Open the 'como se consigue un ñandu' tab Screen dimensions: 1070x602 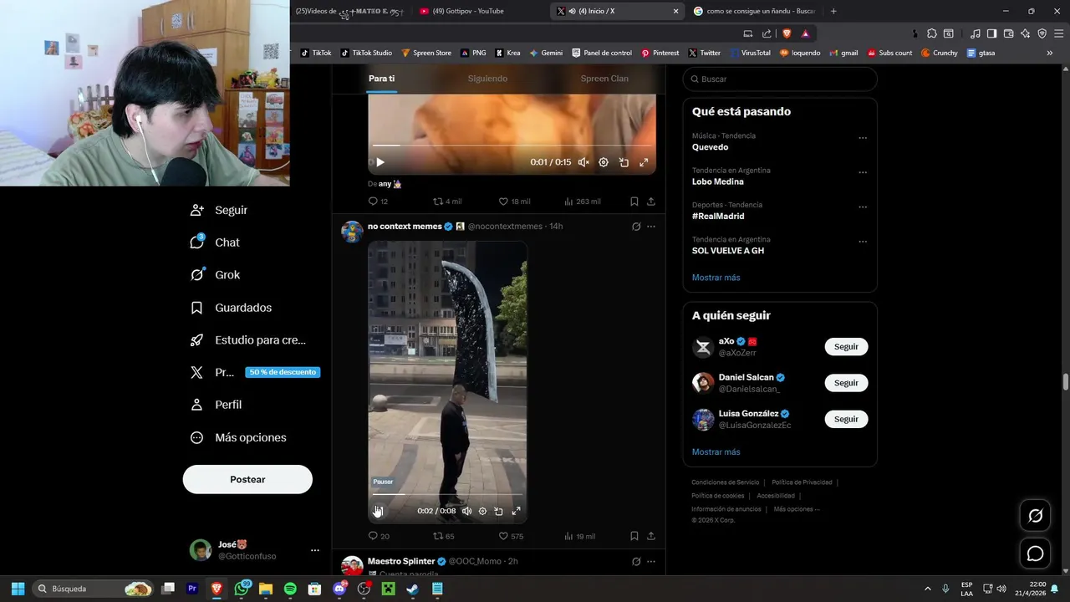click(x=752, y=11)
